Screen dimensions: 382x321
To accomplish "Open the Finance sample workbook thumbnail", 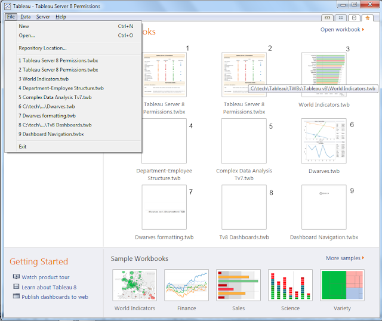I will pyautogui.click(x=186, y=285).
